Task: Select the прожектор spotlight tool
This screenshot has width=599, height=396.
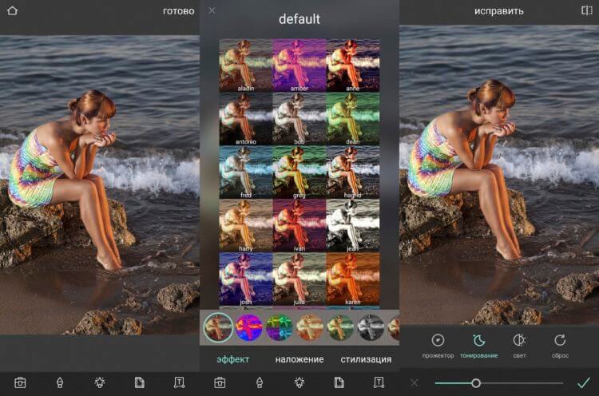Action: [438, 346]
